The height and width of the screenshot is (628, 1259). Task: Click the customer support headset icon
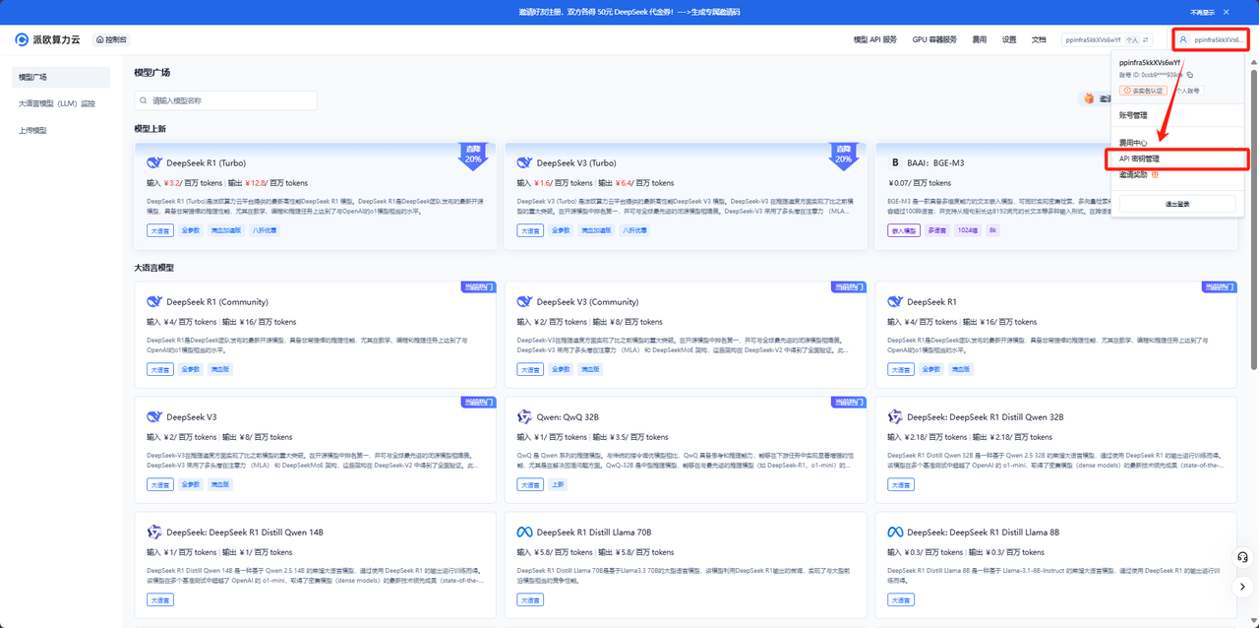(1243, 557)
